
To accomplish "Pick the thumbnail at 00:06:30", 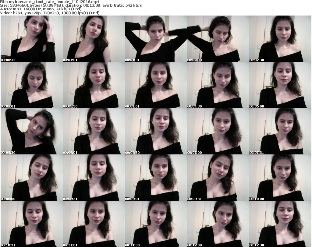I will [156, 131].
